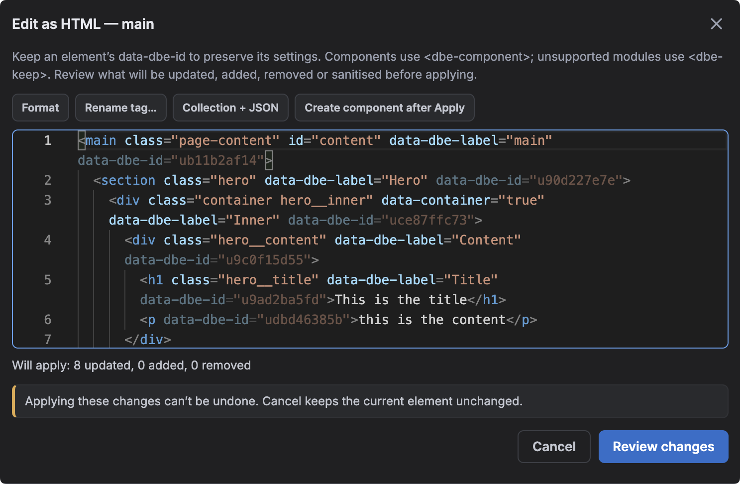Click the closing </div> tag on line 7
Viewport: 740px width, 484px height.
point(148,340)
